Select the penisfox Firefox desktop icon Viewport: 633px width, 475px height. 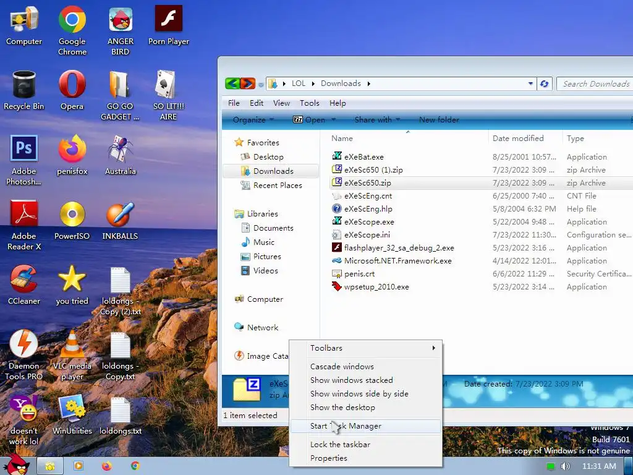72,155
